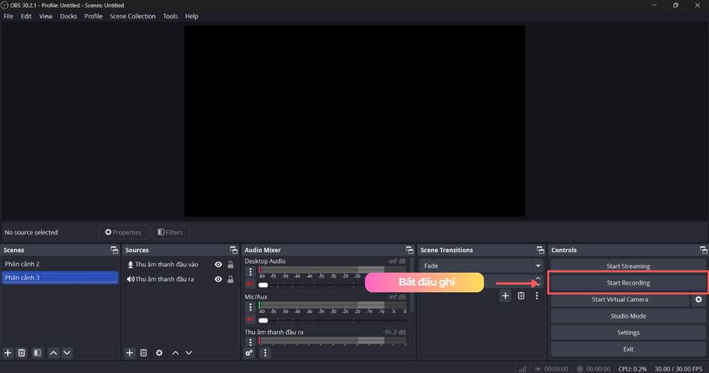Delete the selected scene using the Scenes trash icon
709x373 pixels.
tap(22, 352)
